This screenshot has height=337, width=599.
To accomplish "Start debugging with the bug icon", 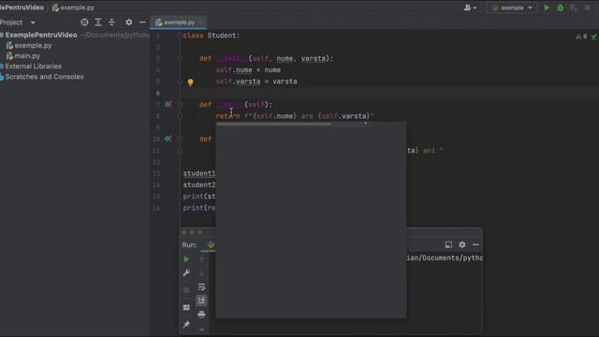I will coord(560,7).
